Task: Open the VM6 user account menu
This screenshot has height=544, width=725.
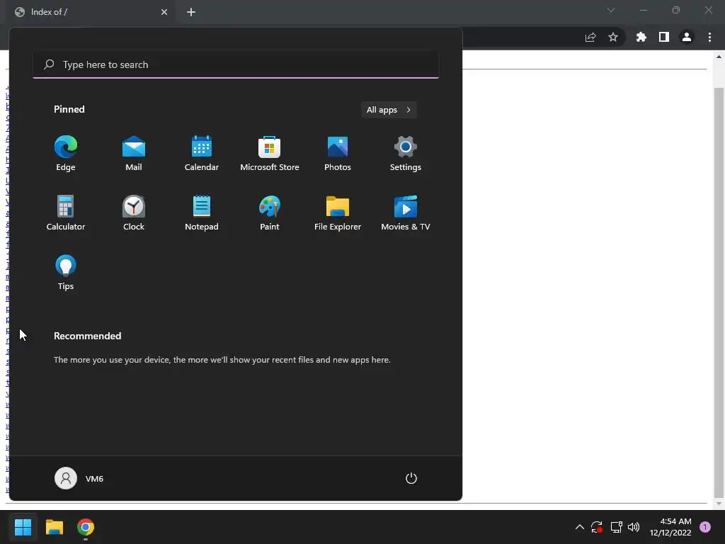Action: 79,478
